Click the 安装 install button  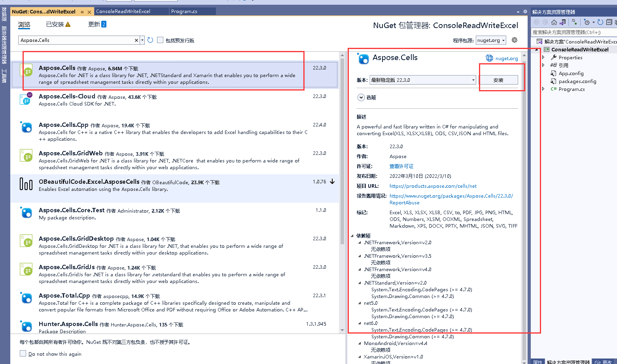pos(498,80)
